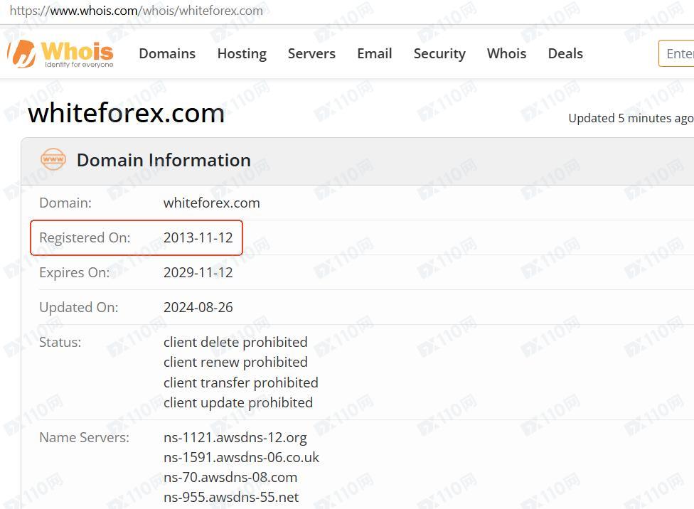Image resolution: width=694 pixels, height=509 pixels.
Task: Click the 'client update prohibited' status
Action: point(238,402)
